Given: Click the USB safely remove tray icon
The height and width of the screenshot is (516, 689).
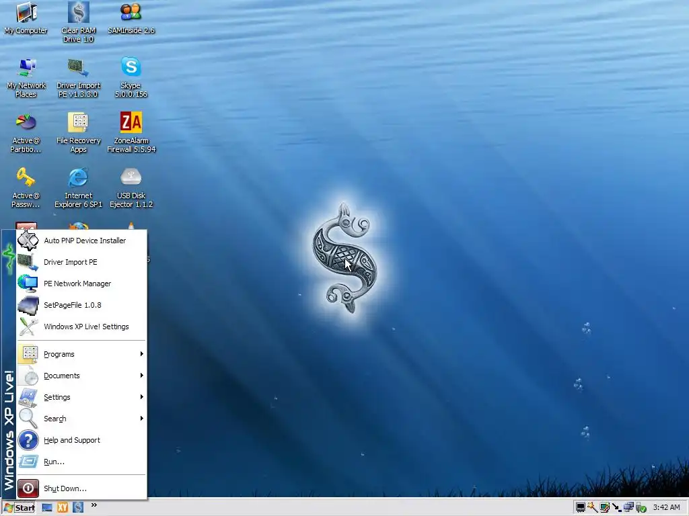Looking at the screenshot, I should point(641,508).
